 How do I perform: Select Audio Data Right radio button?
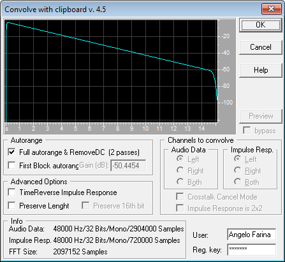[180, 170]
